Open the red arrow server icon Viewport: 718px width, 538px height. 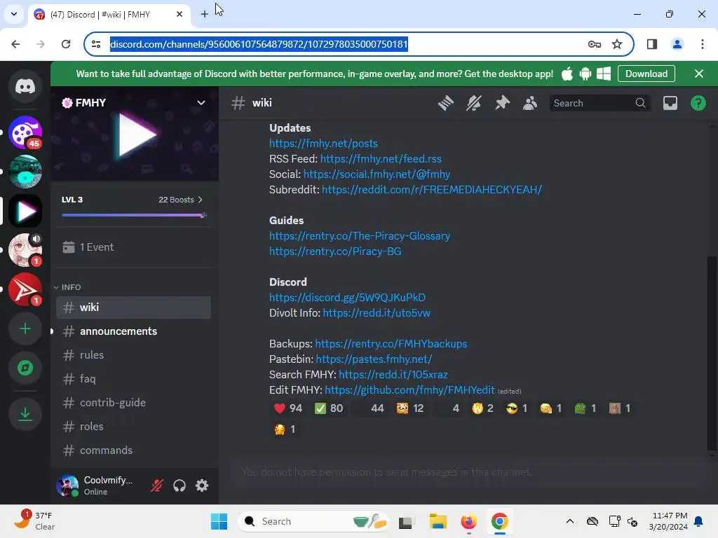pos(25,289)
